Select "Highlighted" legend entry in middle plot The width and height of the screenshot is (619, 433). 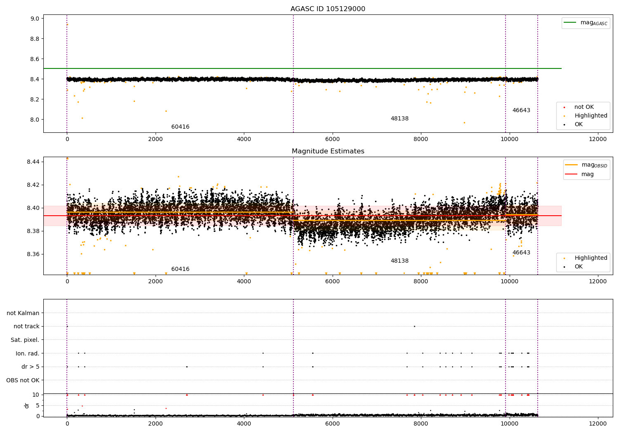tap(585, 258)
